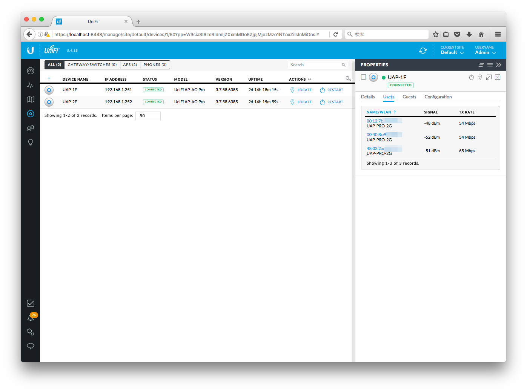Viewport: 527px width, 392px height.
Task: Click Restart for the UAP-2F row
Action: click(332, 102)
